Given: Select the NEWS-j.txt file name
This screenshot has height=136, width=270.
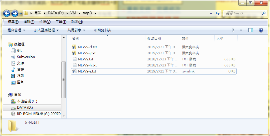Looking at the screenshot, I should click(x=87, y=53).
